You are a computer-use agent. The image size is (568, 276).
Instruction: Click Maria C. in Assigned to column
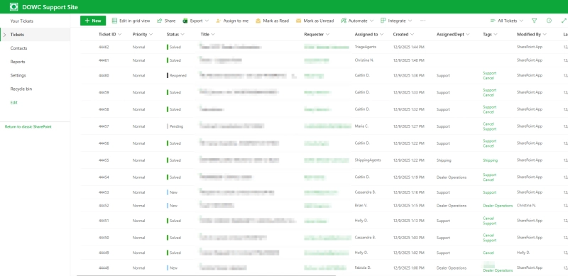coord(361,126)
